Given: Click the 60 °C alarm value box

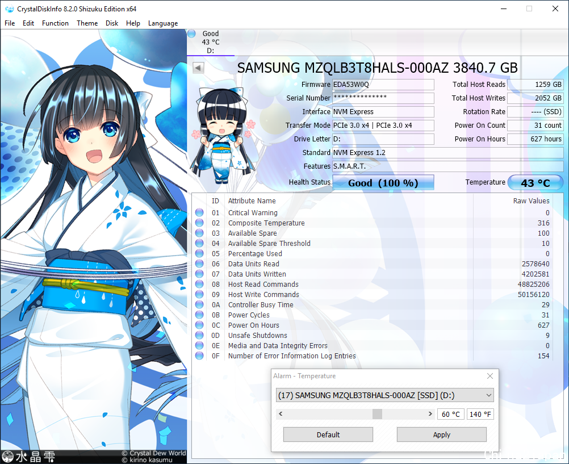Looking at the screenshot, I should (451, 414).
